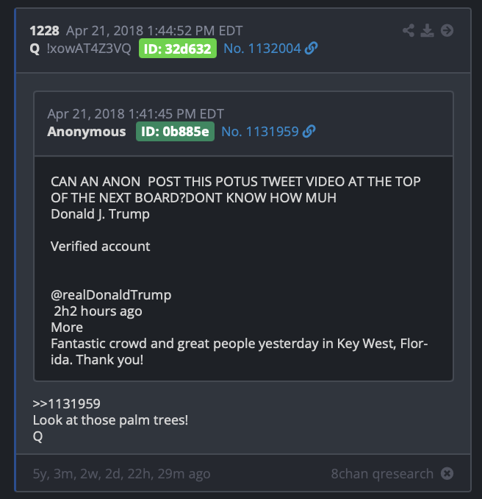Click the download icon for this post
Screen dimensions: 482x499
coord(427,31)
